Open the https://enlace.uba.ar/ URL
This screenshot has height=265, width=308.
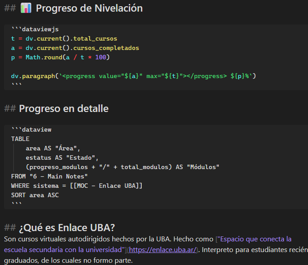[162, 250]
